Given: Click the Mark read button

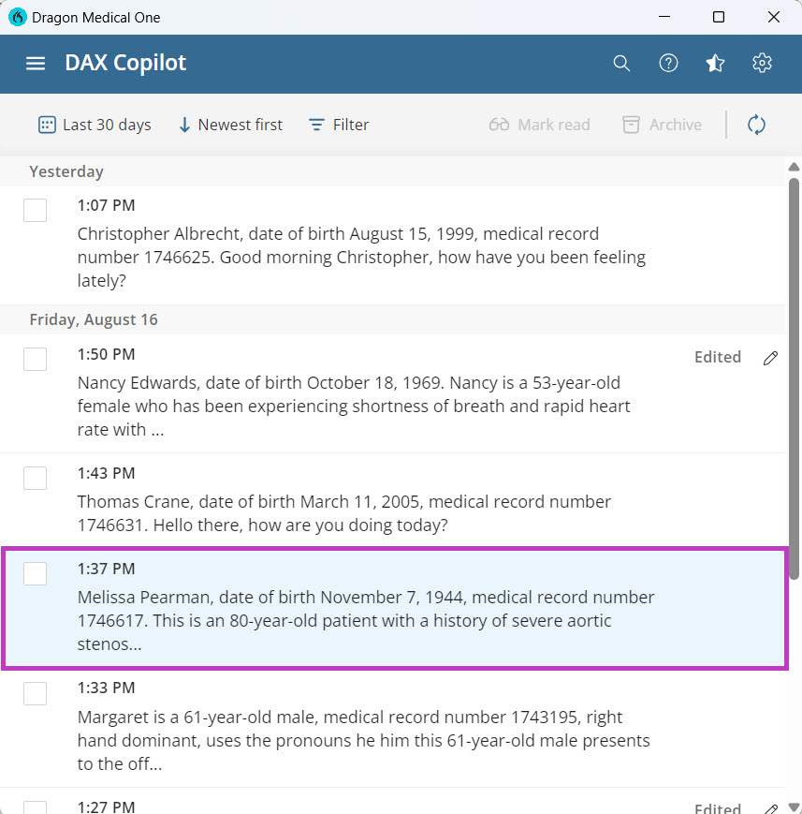Looking at the screenshot, I should [539, 124].
